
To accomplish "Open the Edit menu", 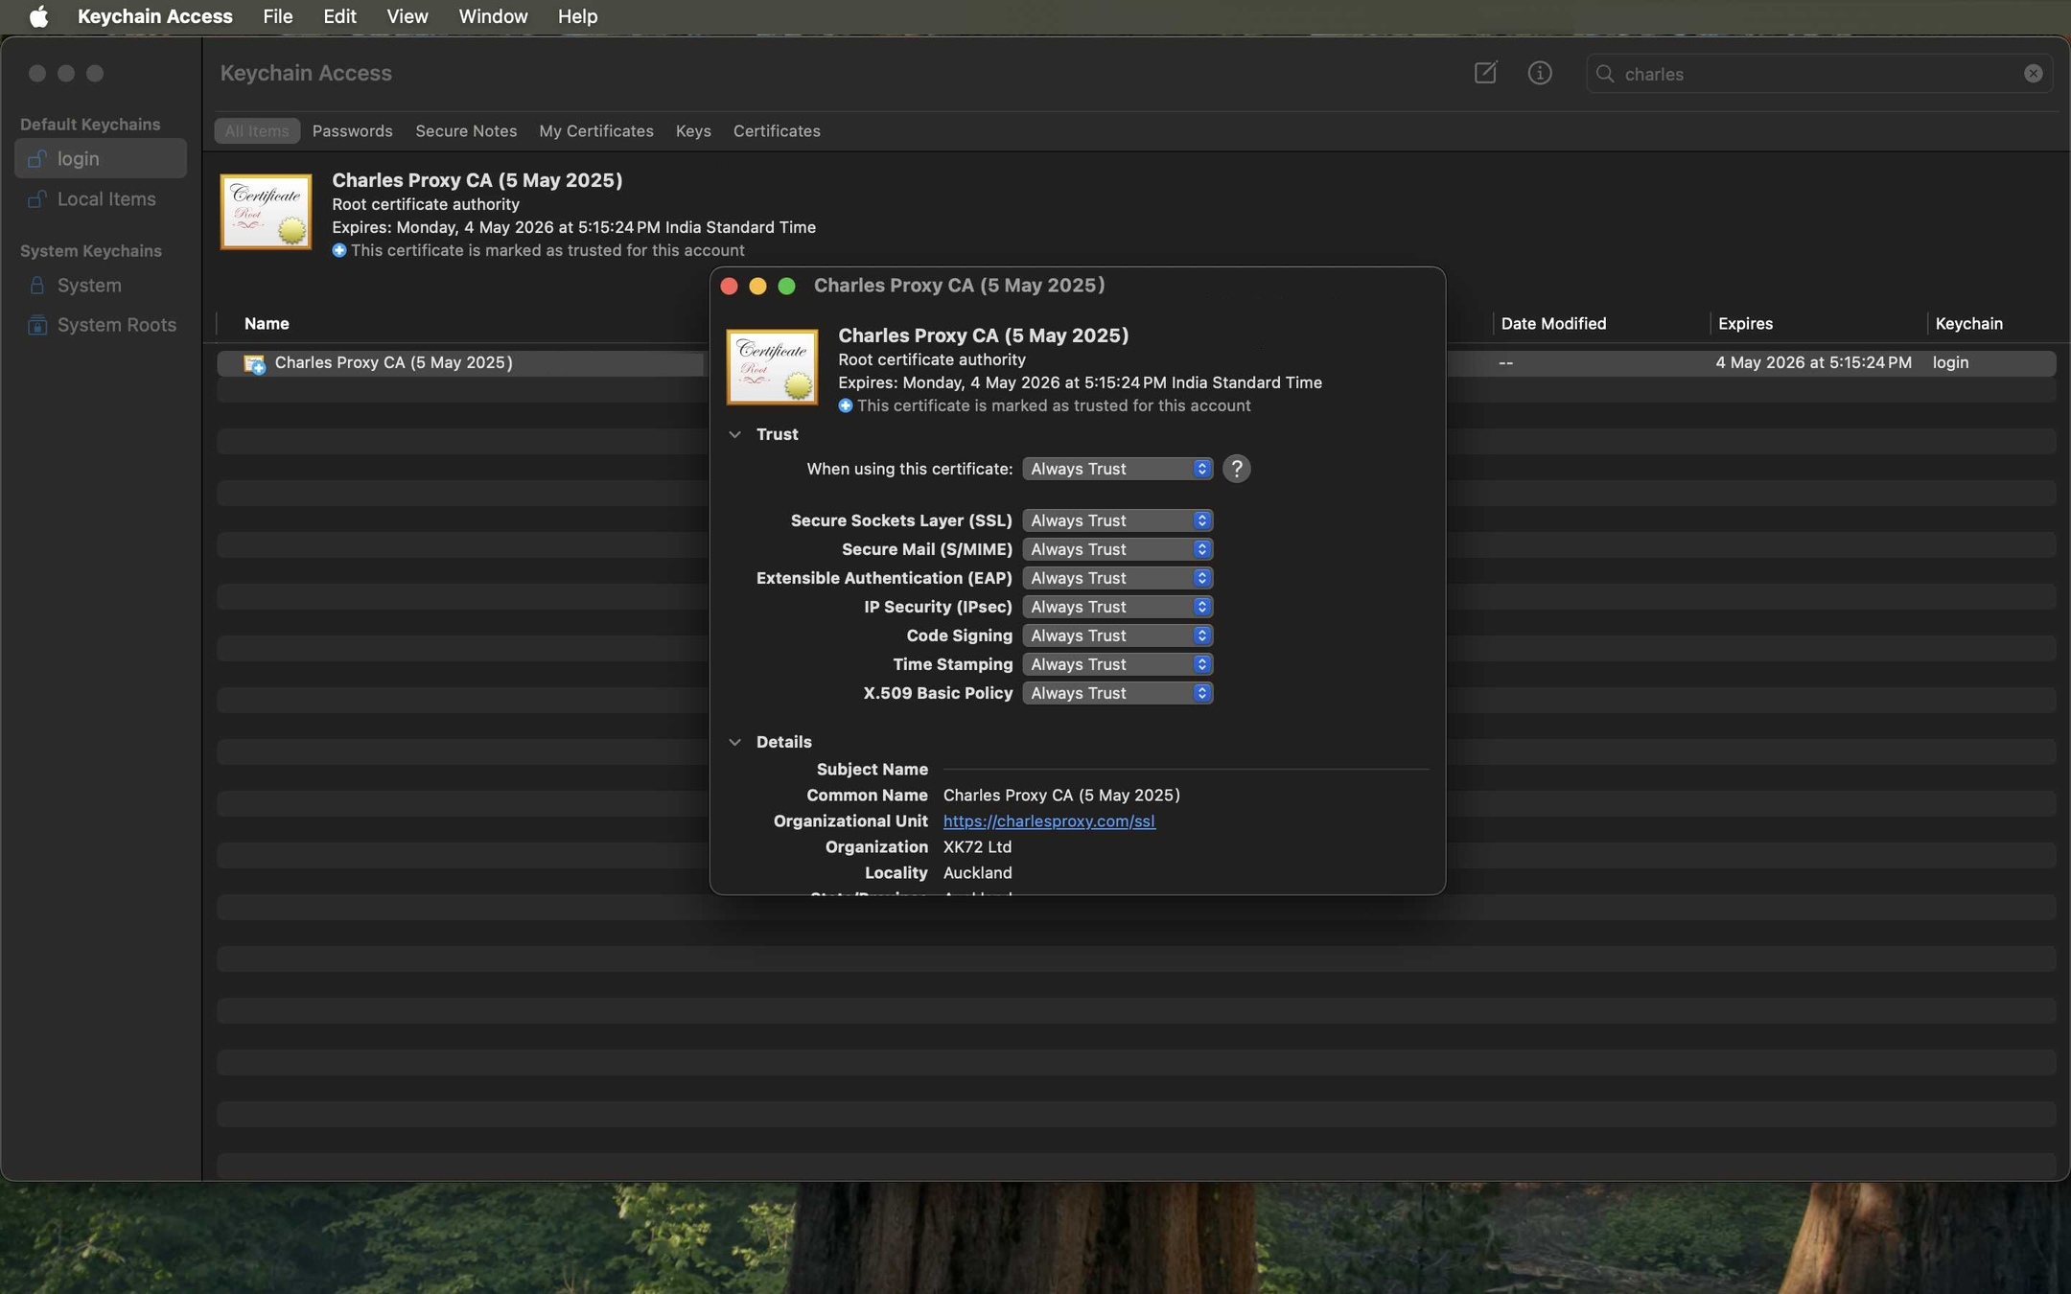I will 339,16.
